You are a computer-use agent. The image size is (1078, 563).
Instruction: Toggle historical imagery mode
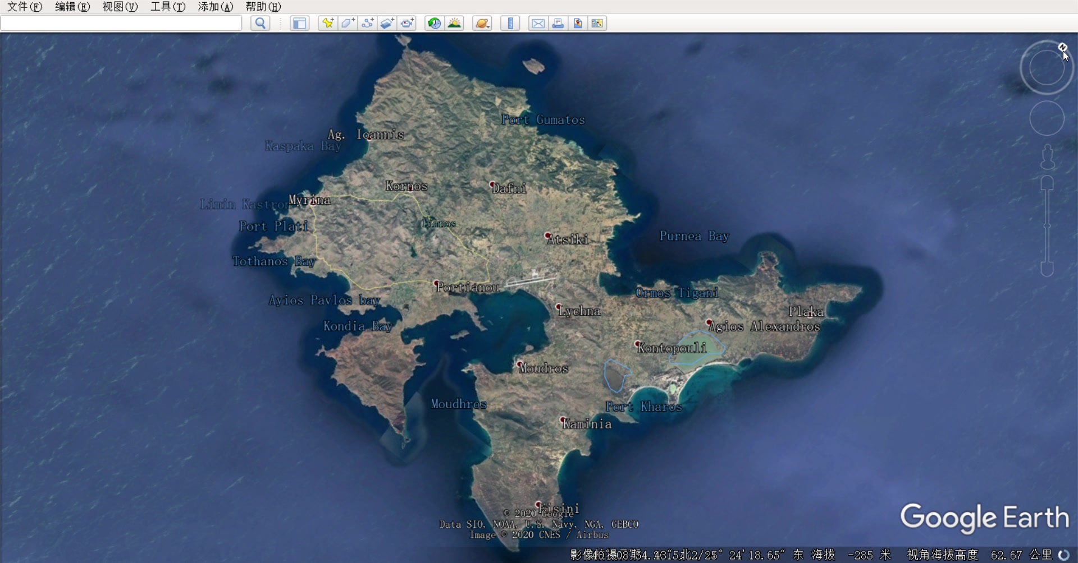433,23
